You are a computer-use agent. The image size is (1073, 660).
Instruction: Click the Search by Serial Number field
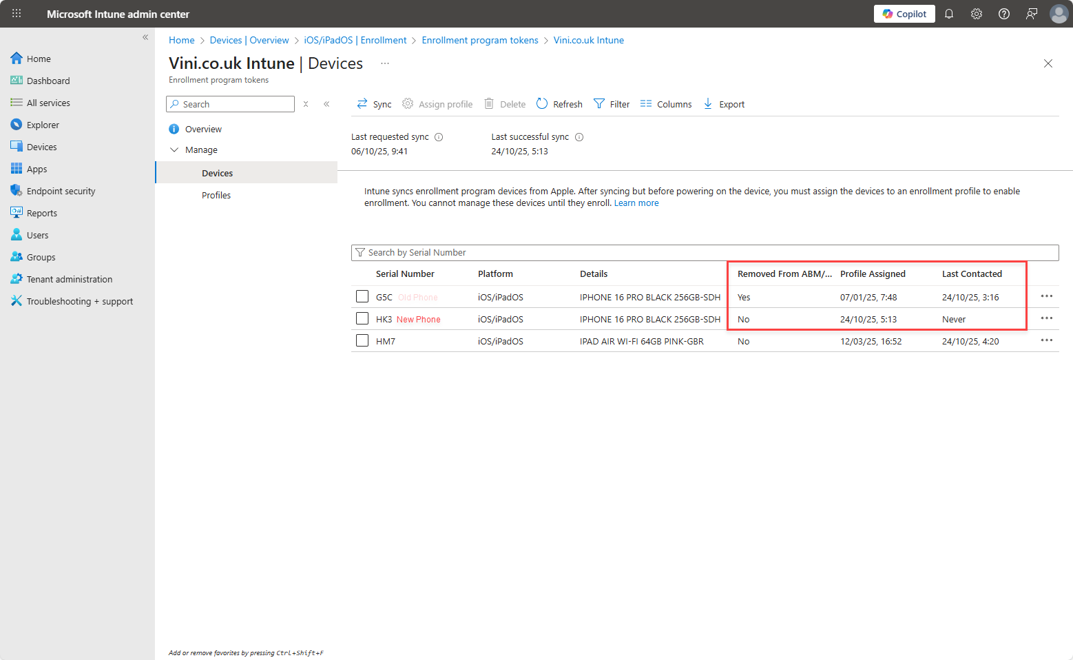(x=705, y=253)
